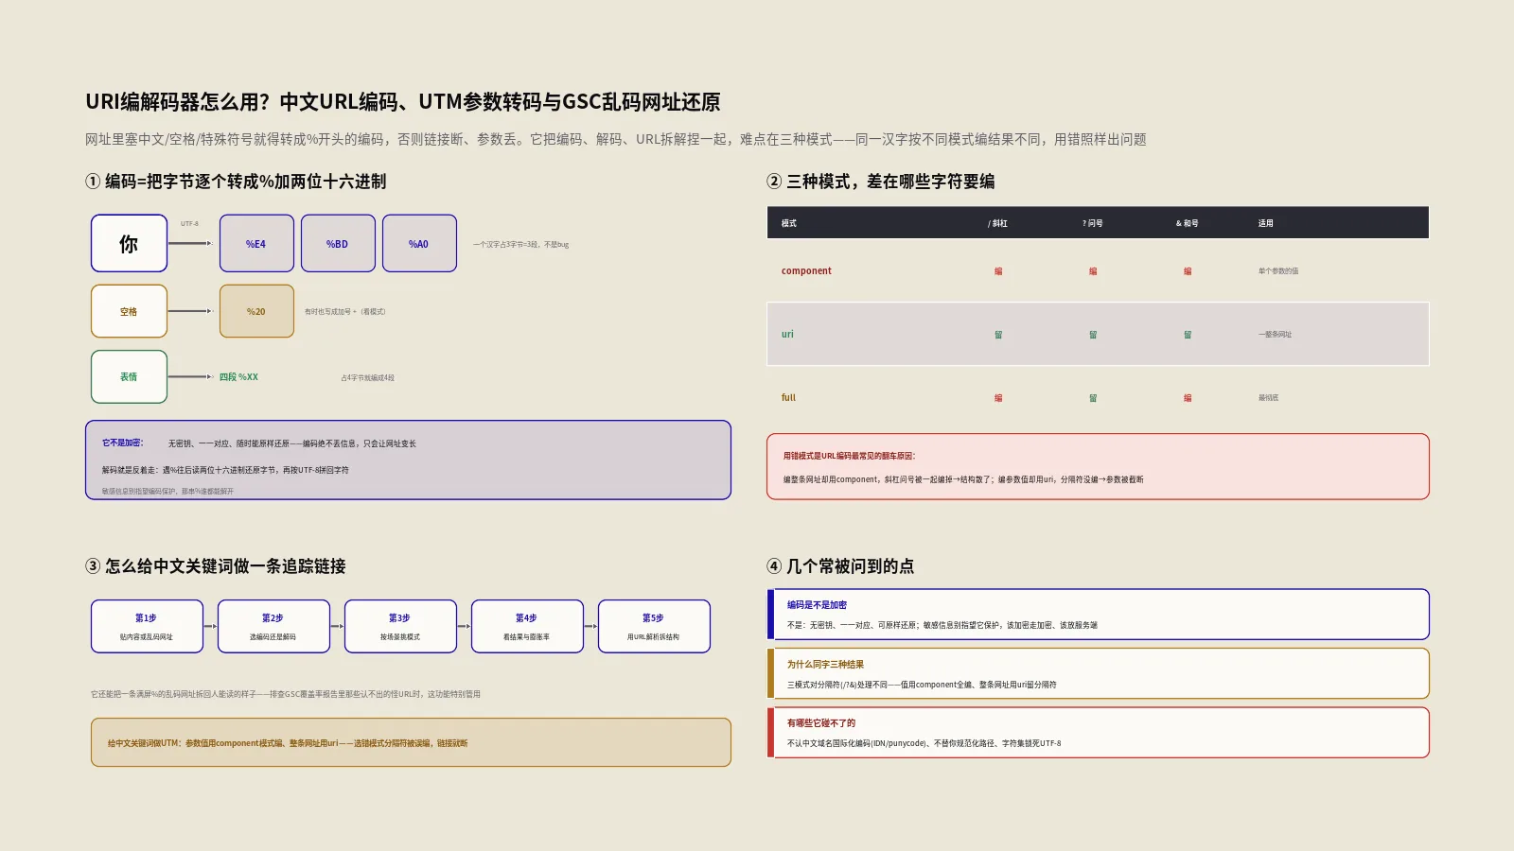Viewport: 1514px width, 851px height.
Task: Click section heading "① 编码=把字节逐个转成%加两位十六进制"
Action: click(x=236, y=182)
